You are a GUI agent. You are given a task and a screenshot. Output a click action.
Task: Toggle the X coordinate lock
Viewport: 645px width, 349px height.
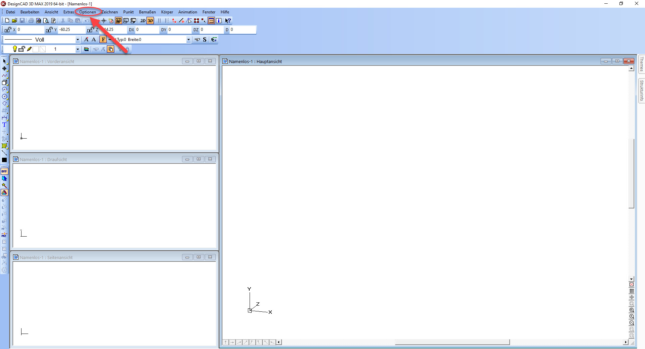[x=8, y=30]
